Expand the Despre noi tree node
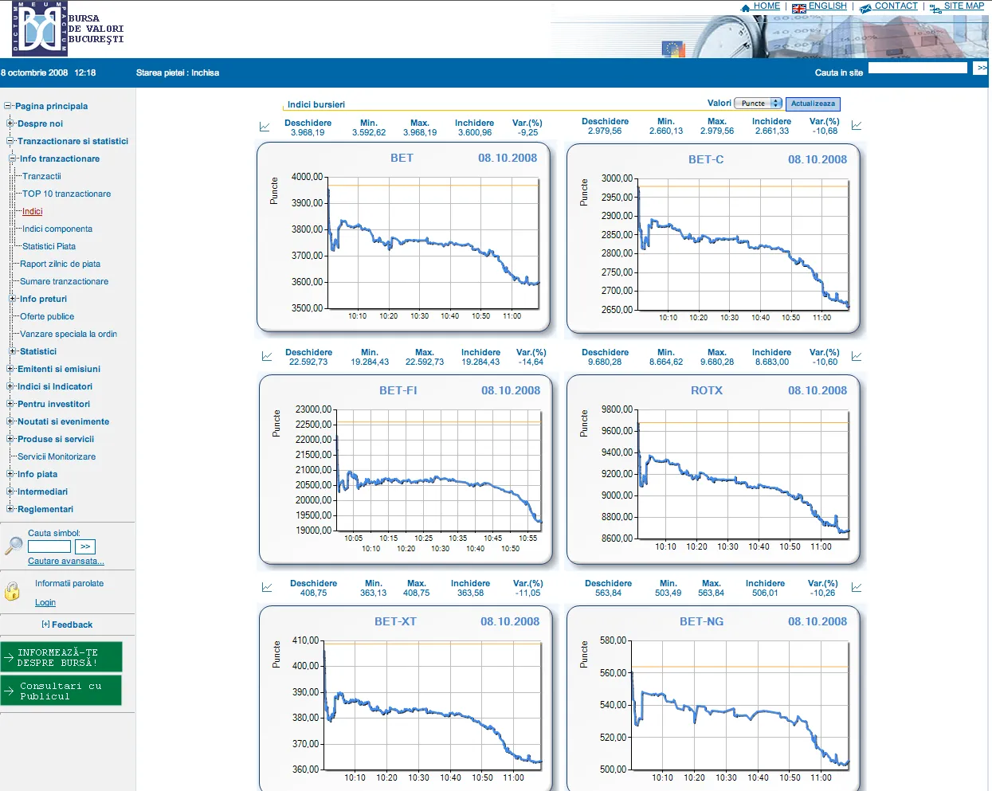Image resolution: width=992 pixels, height=791 pixels. [x=10, y=123]
